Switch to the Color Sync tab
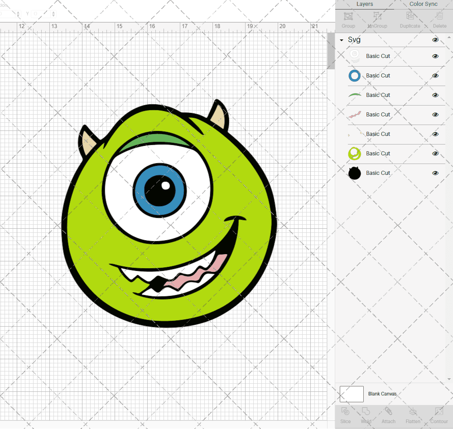 (x=423, y=4)
